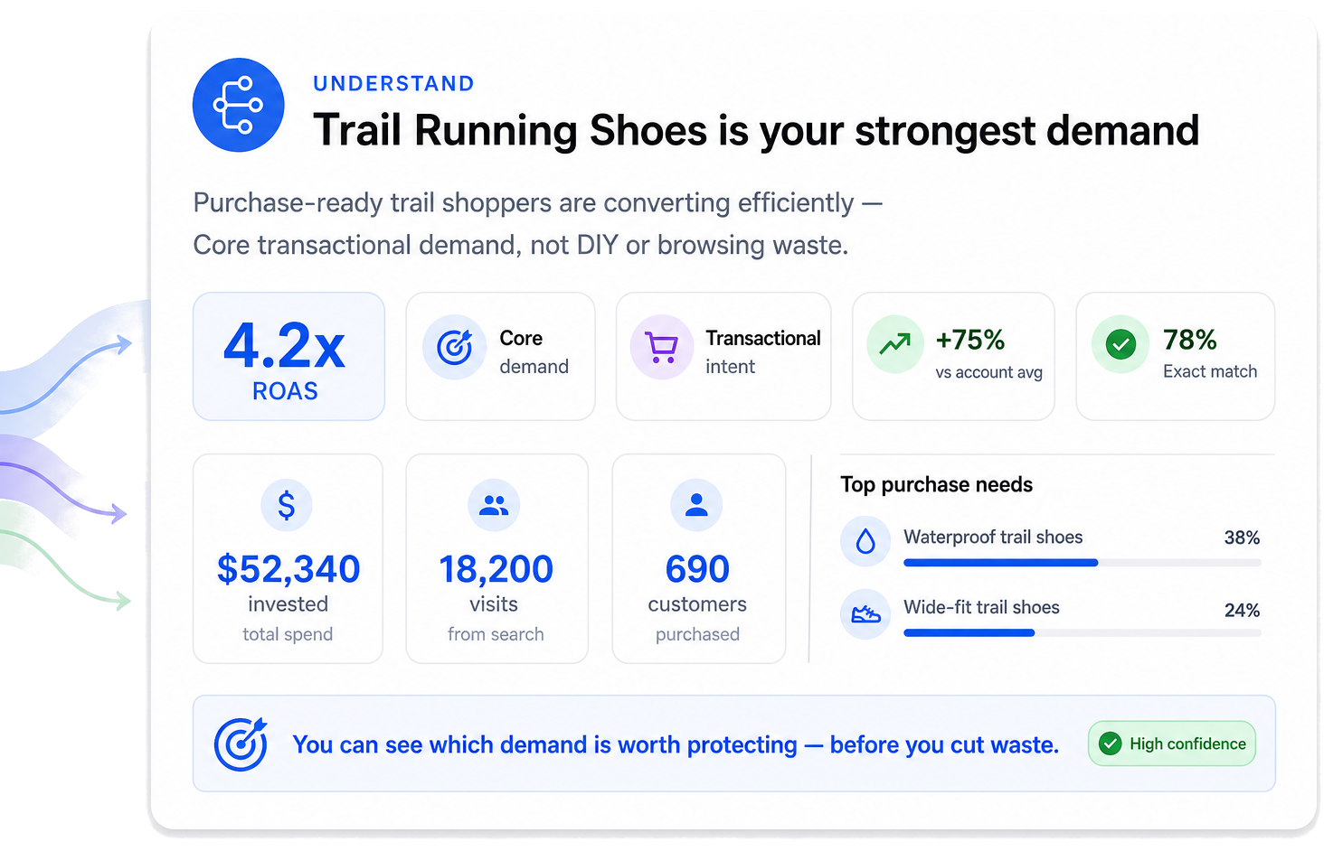This screenshot has height=851, width=1333.
Task: Click the blue Understand flow icon
Action: point(239,105)
